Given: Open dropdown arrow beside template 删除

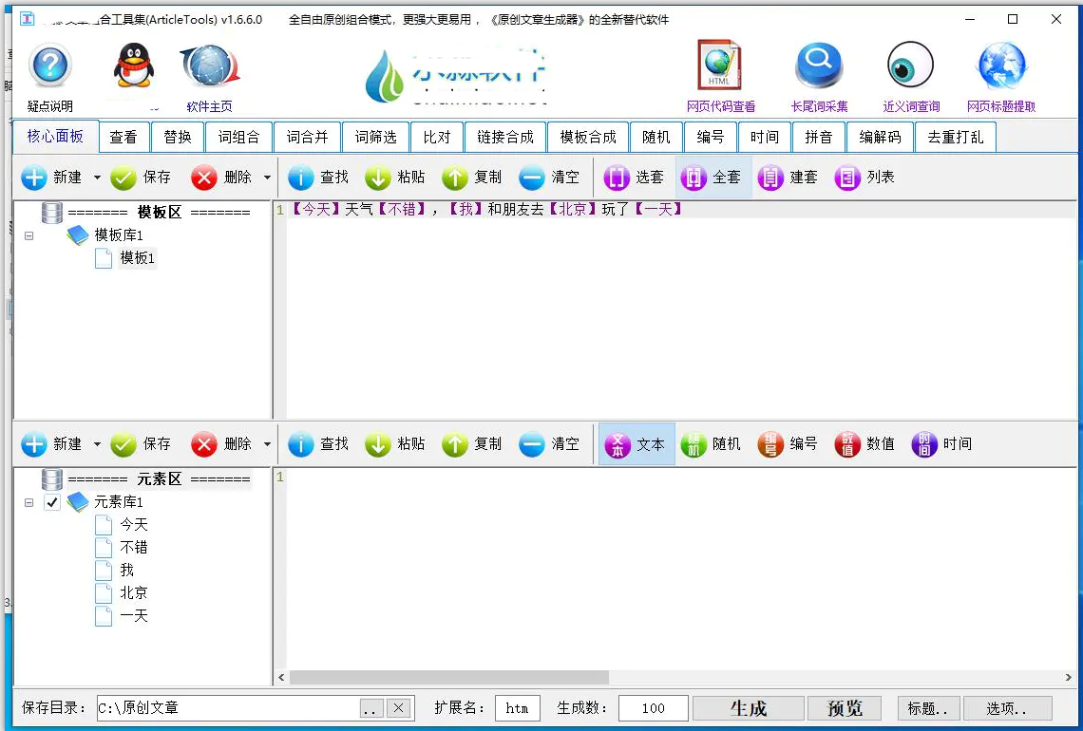Looking at the screenshot, I should pos(267,178).
